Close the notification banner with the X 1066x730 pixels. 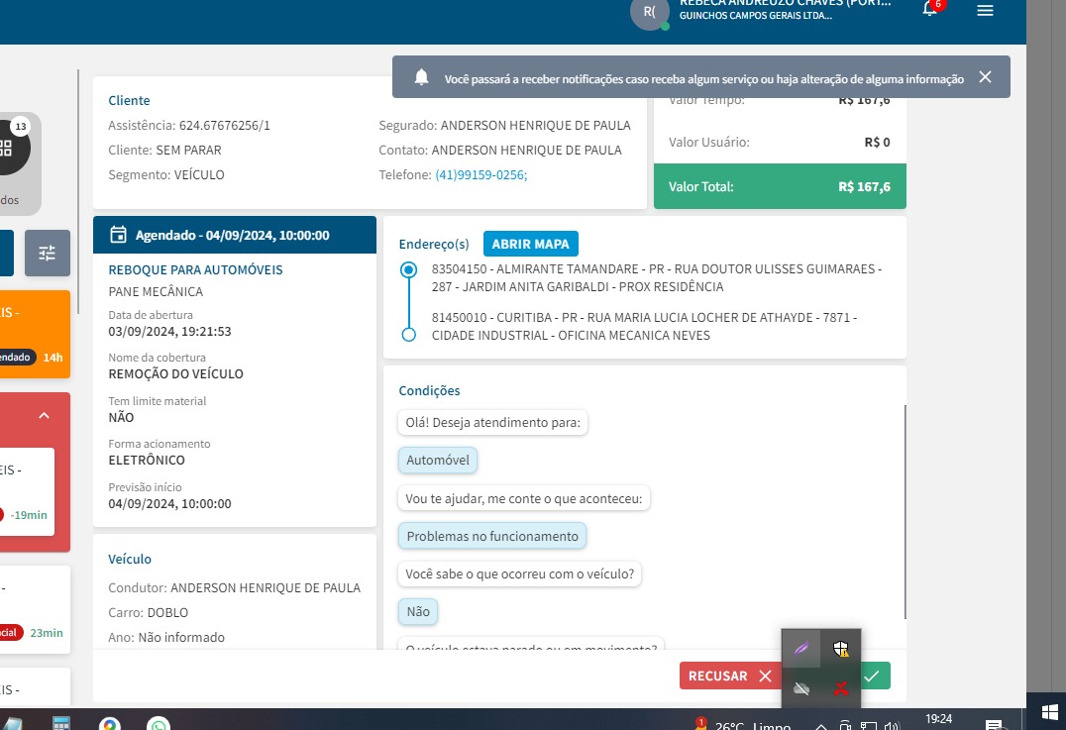[x=985, y=77]
